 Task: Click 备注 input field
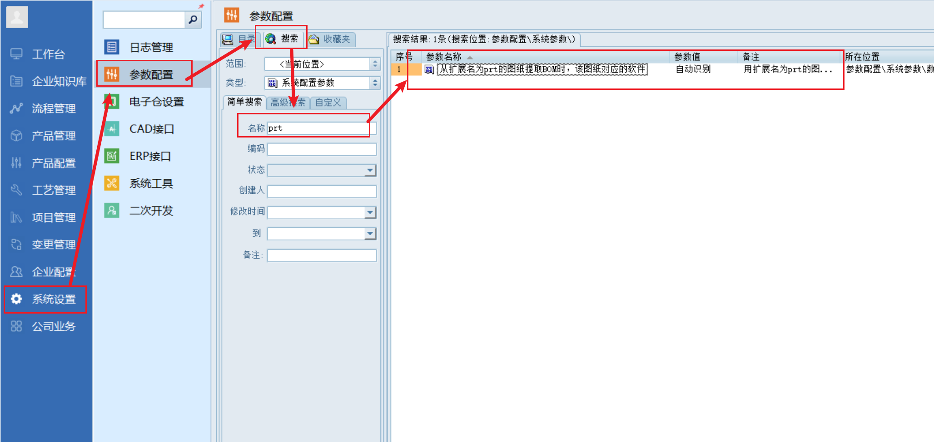pyautogui.click(x=322, y=255)
